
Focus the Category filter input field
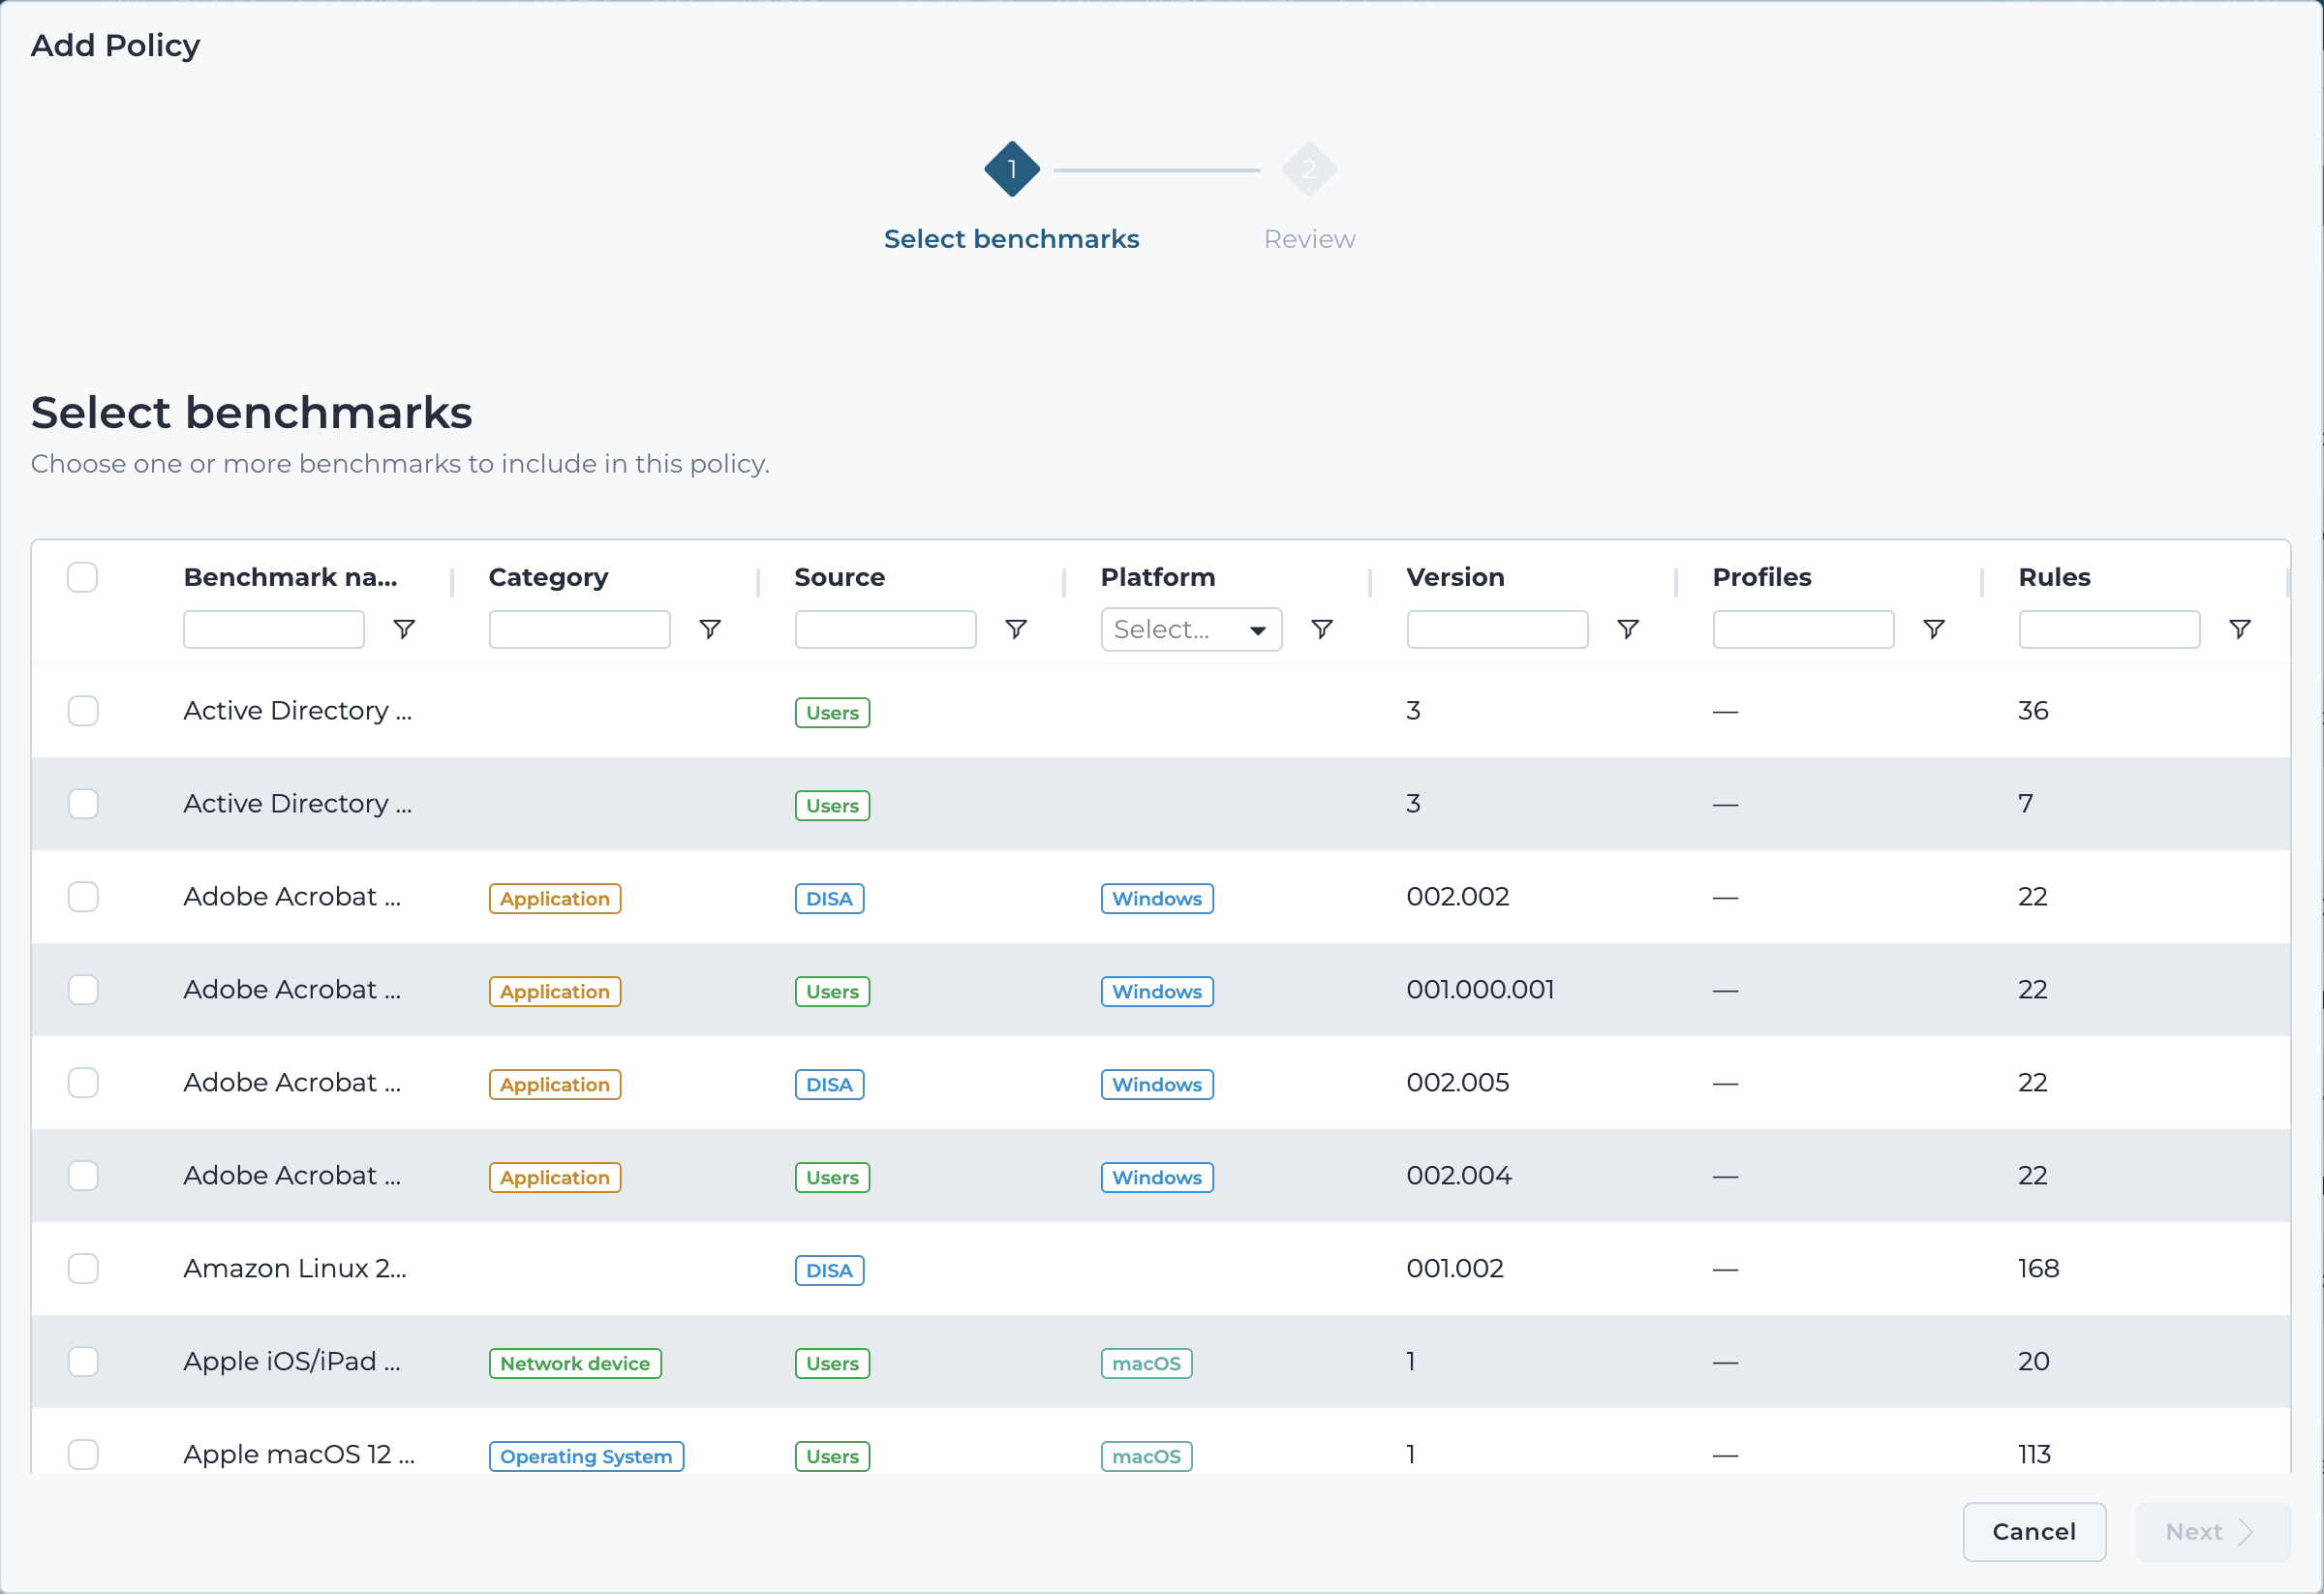click(x=580, y=630)
